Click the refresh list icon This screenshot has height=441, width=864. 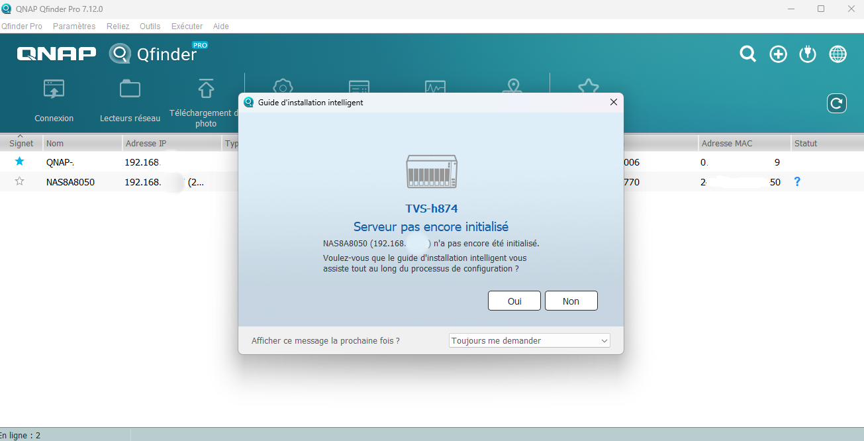[x=837, y=103]
